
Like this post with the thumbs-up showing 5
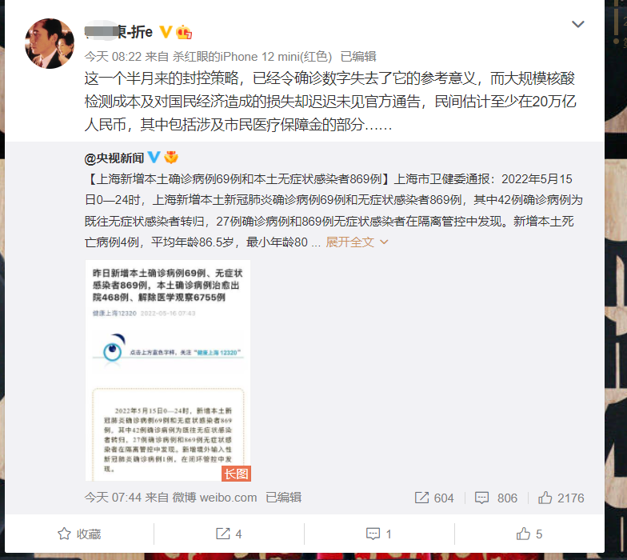pyautogui.click(x=529, y=534)
